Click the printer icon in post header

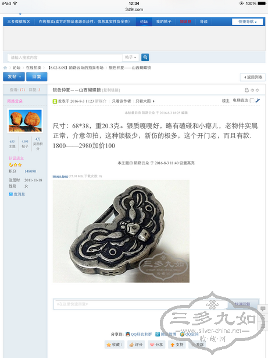pyautogui.click(x=246, y=90)
